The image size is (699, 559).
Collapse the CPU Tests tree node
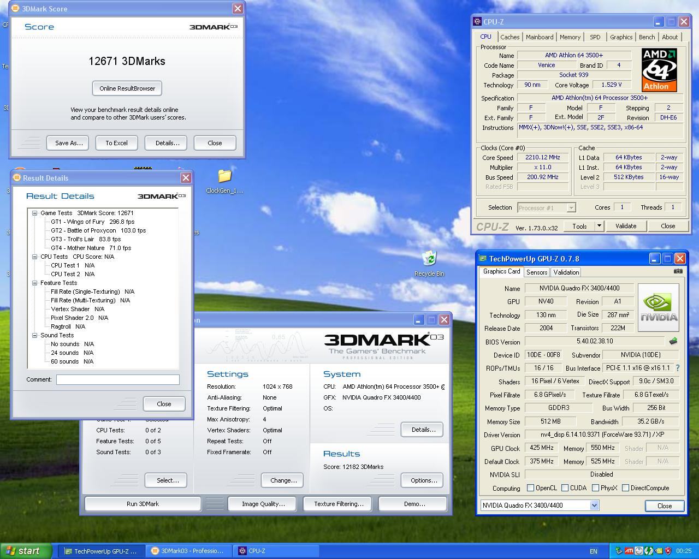click(35, 257)
